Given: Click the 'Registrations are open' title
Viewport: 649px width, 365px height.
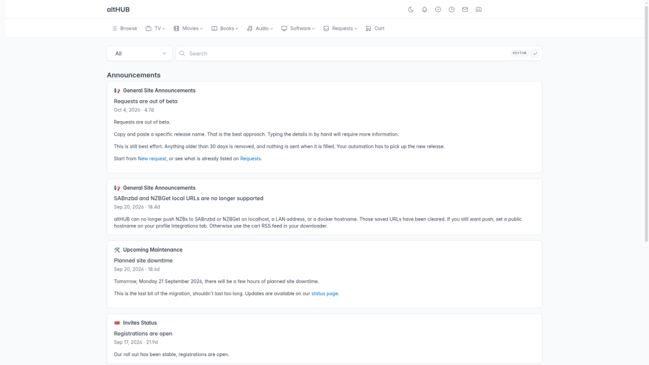Looking at the screenshot, I should (143, 333).
